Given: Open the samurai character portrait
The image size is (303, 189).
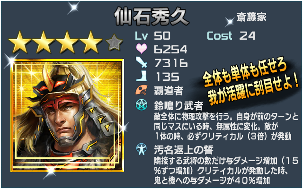Looking at the screenshot, I should point(67,115).
